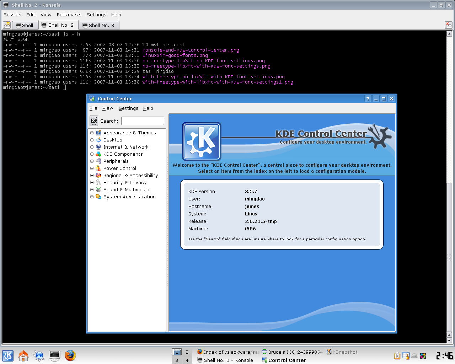Expand the Desktop tree node
The width and height of the screenshot is (455, 364).
click(92, 140)
